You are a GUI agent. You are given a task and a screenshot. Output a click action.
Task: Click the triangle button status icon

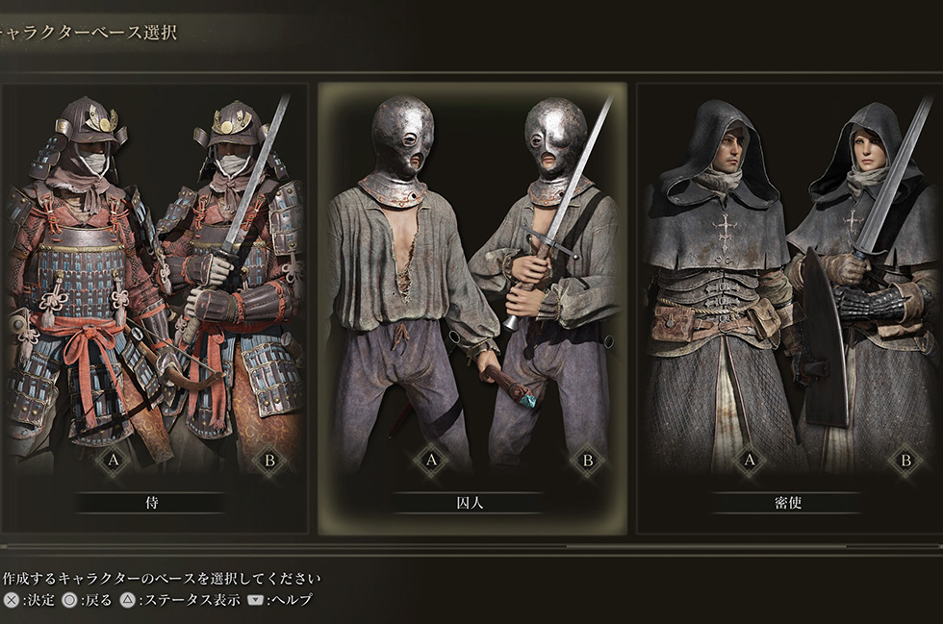pyautogui.click(x=127, y=600)
